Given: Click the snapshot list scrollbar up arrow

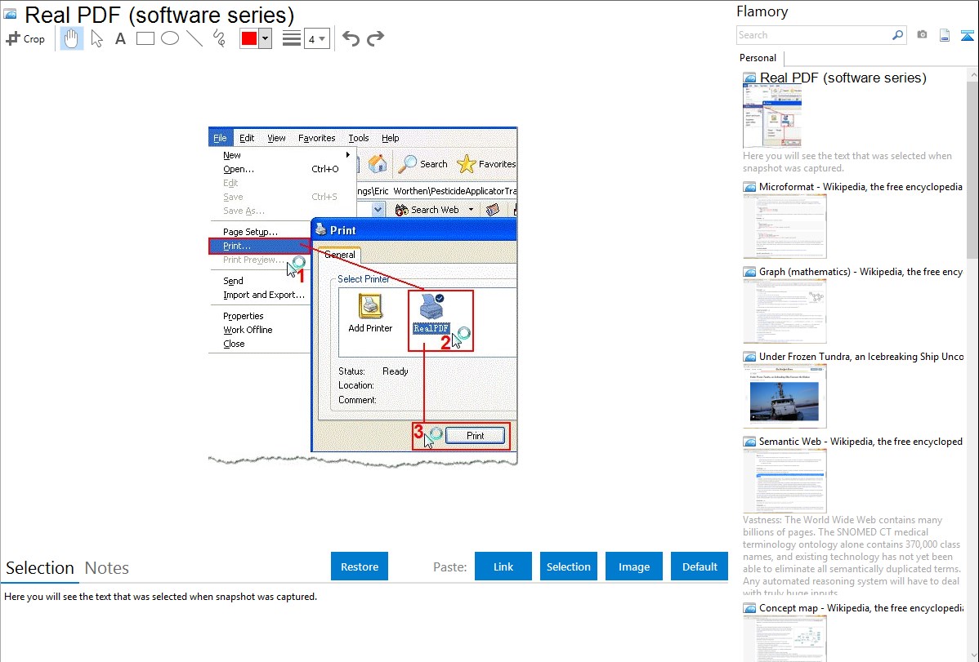Looking at the screenshot, I should [x=973, y=74].
